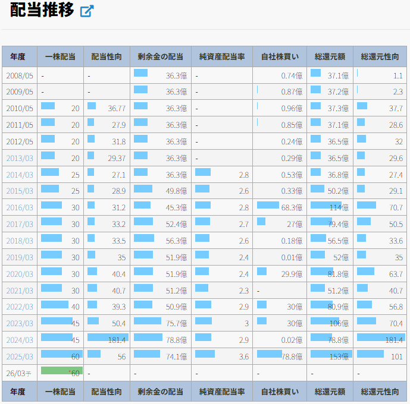410x404 pixels.
Task: Open the 2014/03 fiscal year link
Action: (x=19, y=175)
